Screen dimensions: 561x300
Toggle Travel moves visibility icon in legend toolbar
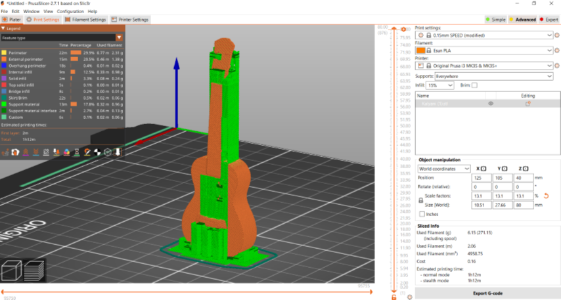point(5,152)
